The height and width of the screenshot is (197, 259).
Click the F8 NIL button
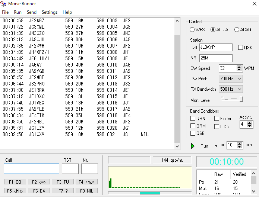click(x=86, y=191)
